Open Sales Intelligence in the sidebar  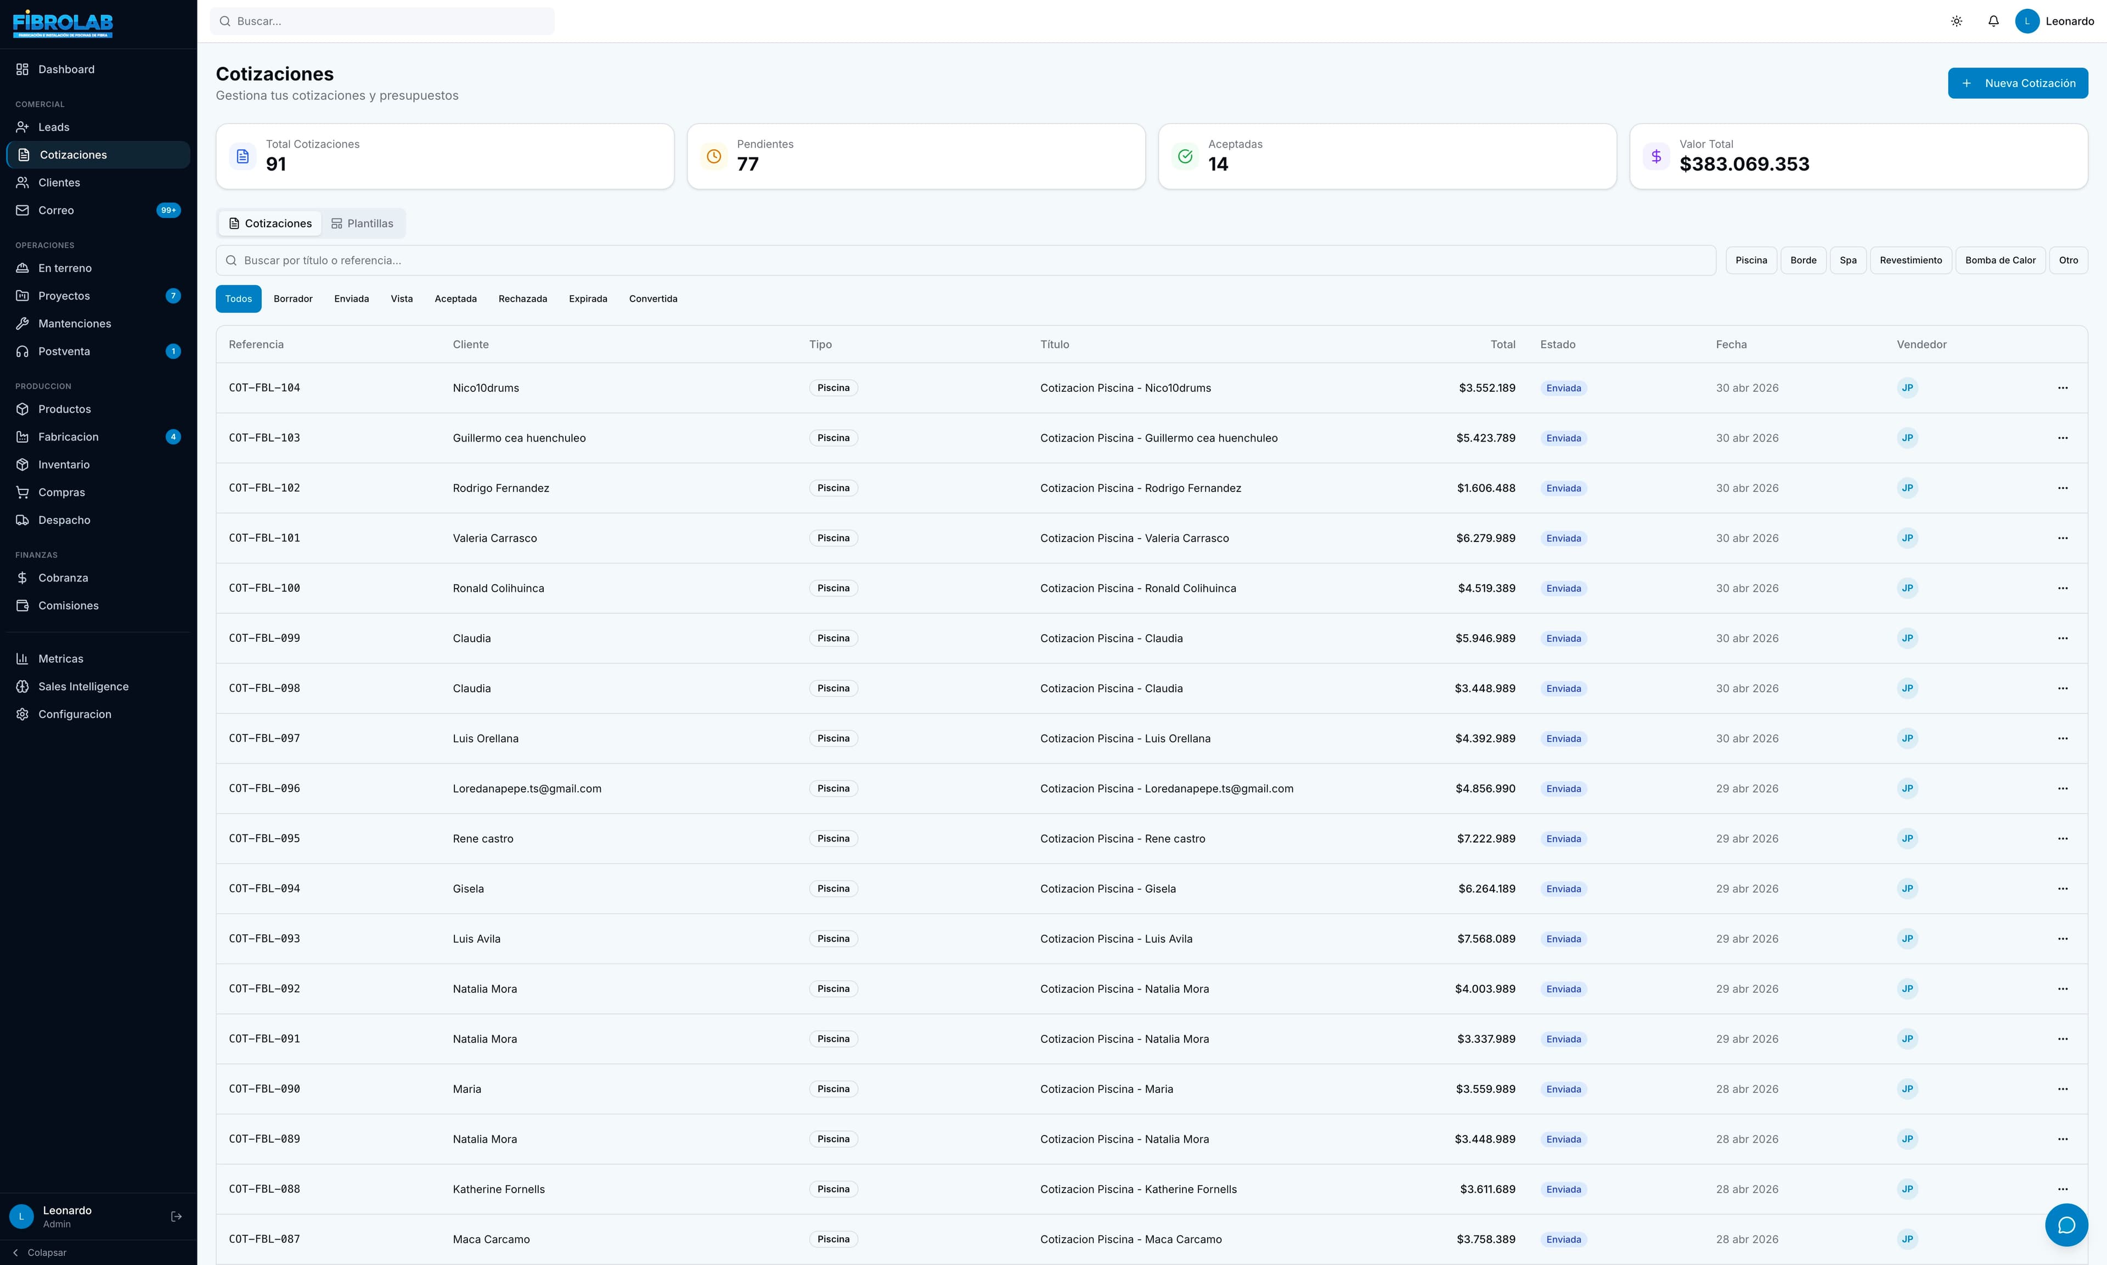pos(98,687)
